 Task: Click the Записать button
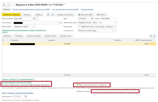27,15
